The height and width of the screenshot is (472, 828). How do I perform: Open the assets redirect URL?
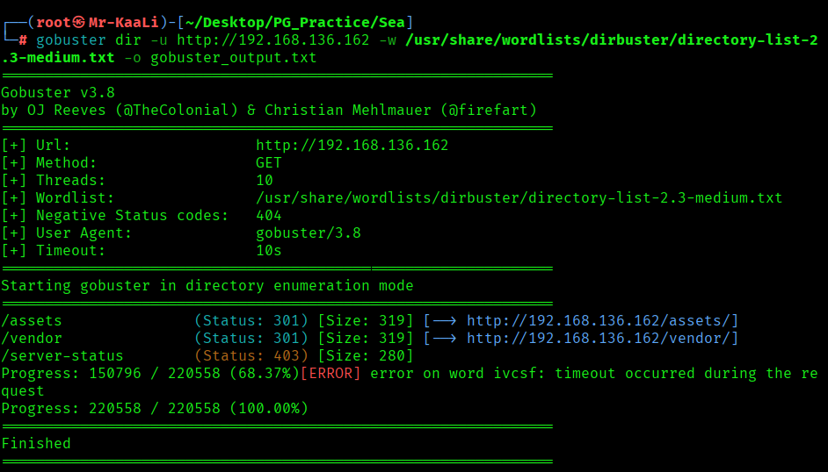(x=602, y=321)
